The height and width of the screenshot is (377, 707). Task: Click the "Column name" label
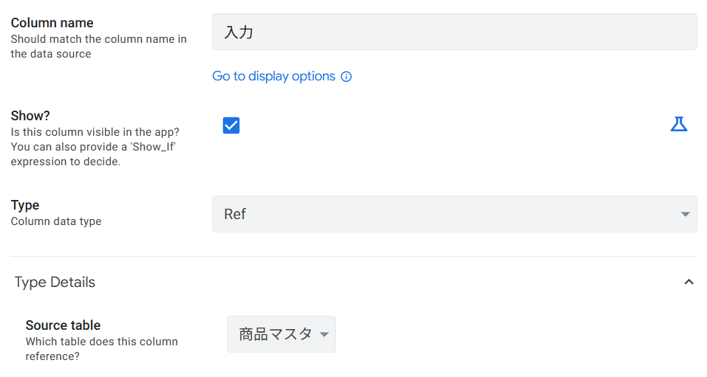[52, 23]
